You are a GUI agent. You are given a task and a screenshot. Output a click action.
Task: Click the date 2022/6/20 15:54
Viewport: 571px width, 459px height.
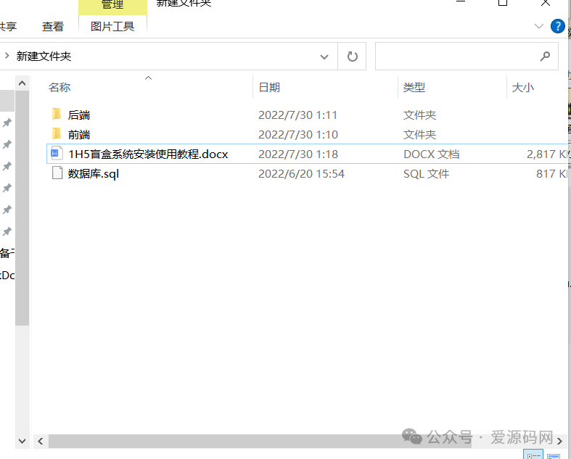(x=301, y=173)
